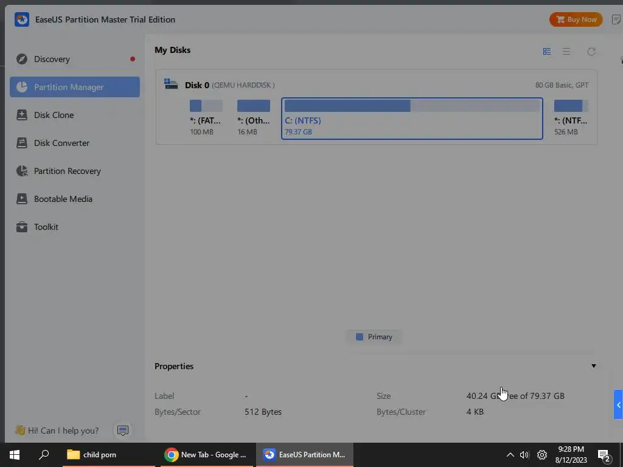The image size is (623, 467).
Task: Click the Buy Now button
Action: point(576,19)
